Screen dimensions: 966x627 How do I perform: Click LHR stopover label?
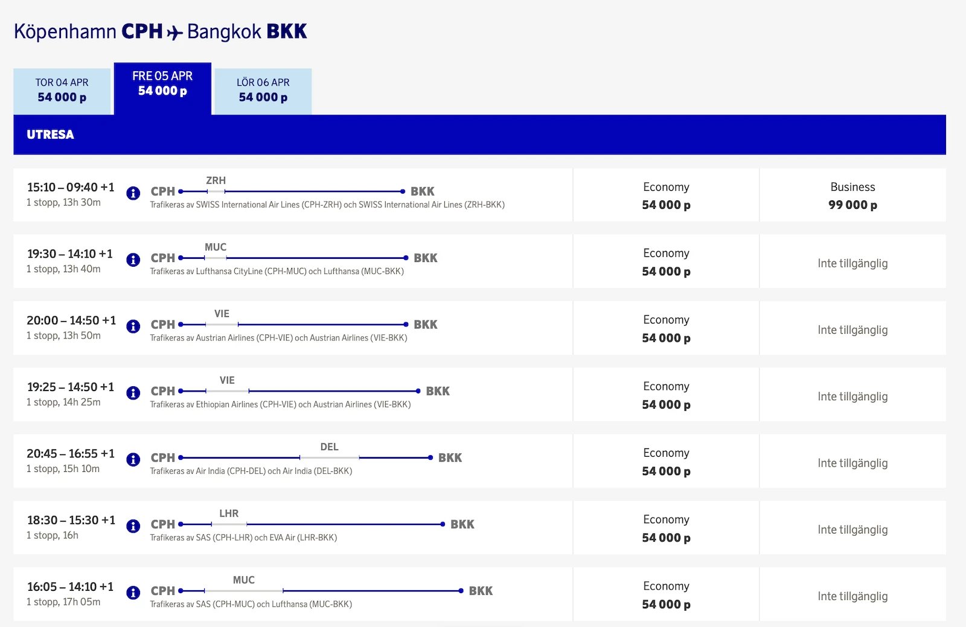(229, 514)
